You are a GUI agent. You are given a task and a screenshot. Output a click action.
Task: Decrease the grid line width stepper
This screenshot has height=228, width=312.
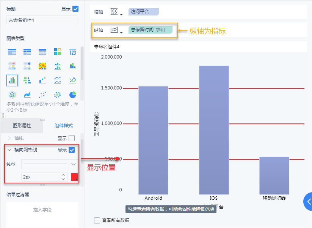63,179
